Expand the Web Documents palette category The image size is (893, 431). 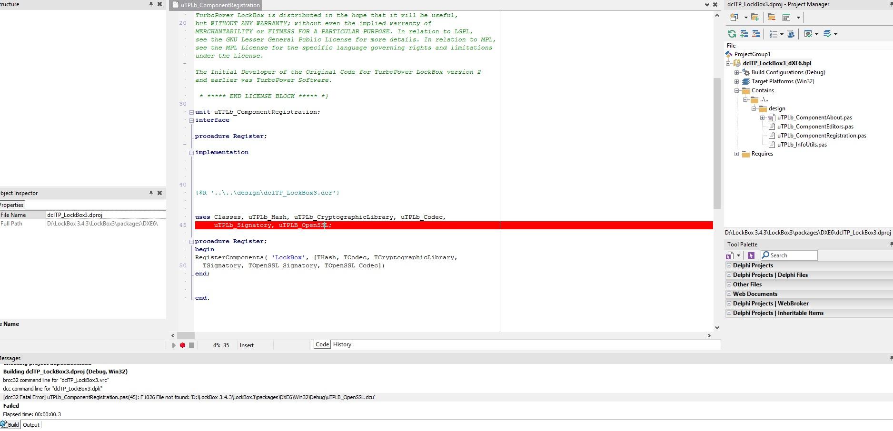point(729,294)
